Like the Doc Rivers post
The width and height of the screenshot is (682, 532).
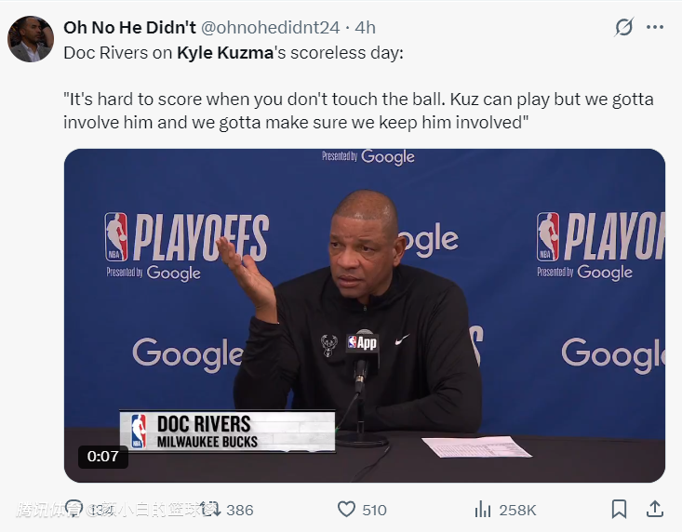click(x=347, y=509)
